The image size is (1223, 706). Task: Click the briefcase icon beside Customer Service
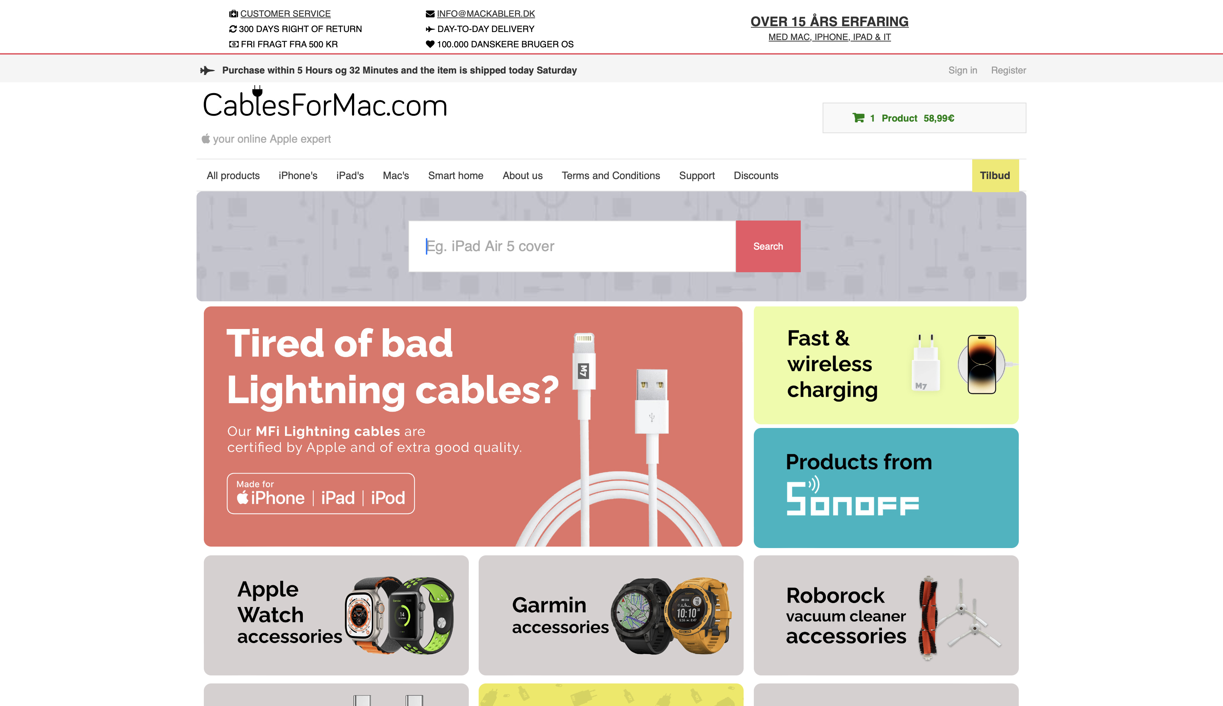(233, 13)
